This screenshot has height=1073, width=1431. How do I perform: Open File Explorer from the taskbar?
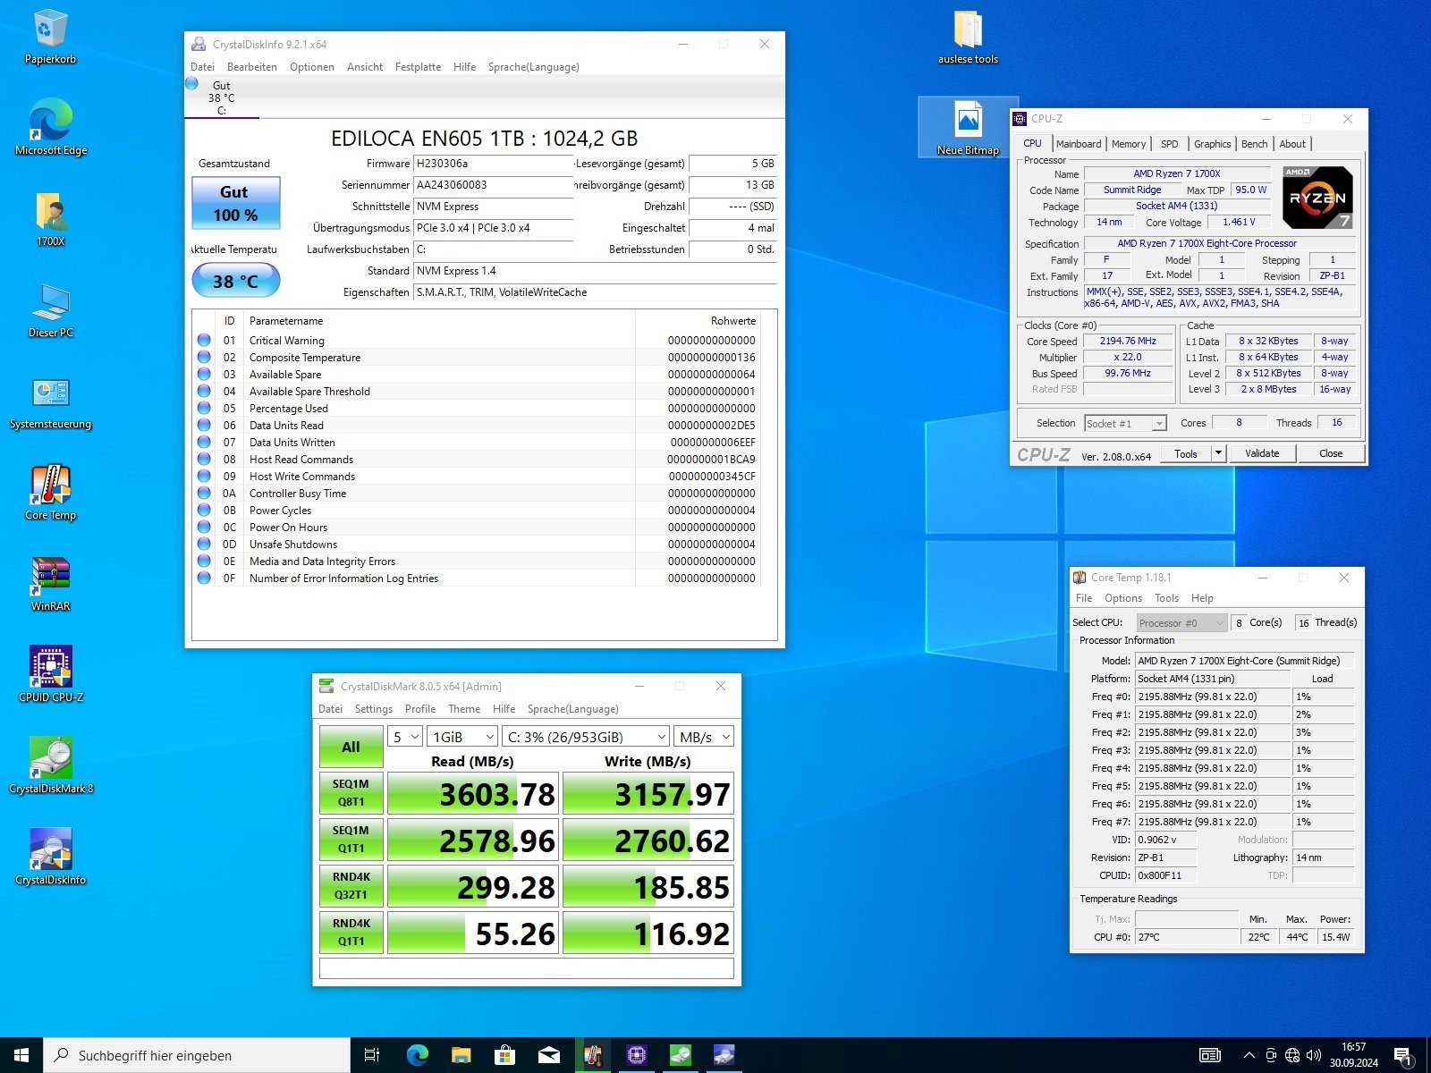pos(461,1055)
